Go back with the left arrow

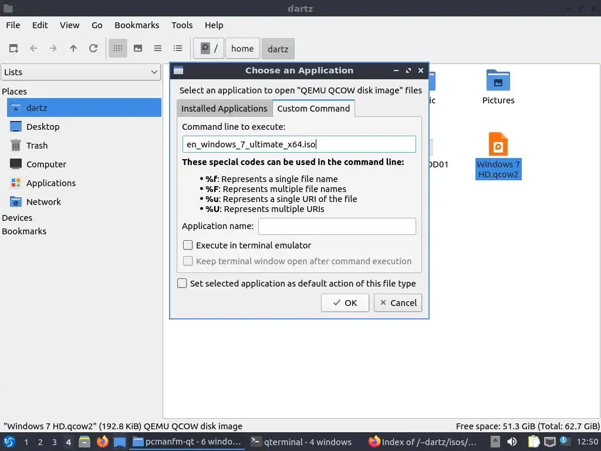[33, 48]
